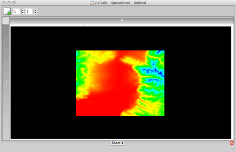Click the window resize grip icon
Viewport: 236px width, 152px height.
coord(233,149)
